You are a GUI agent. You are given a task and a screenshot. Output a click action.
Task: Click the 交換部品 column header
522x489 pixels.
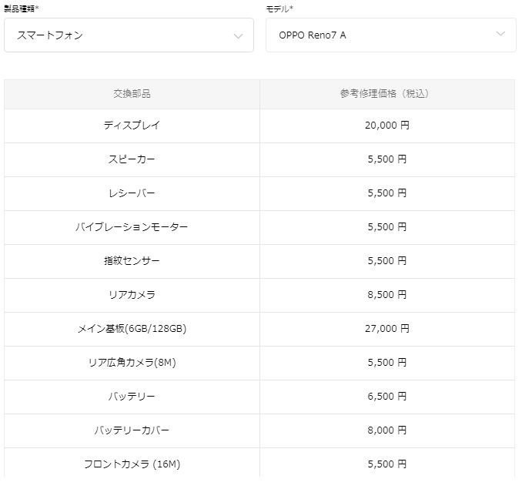(132, 94)
